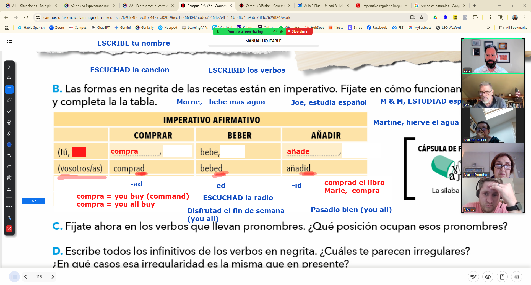Switch to the Imperativo regular e irregular tab
The height and width of the screenshot is (285, 531).
pos(381,6)
